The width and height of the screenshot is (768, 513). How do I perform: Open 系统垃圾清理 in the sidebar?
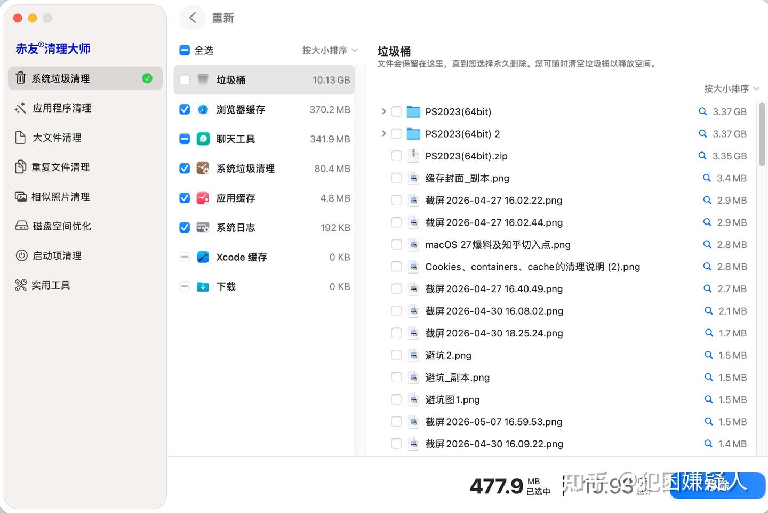(85, 78)
